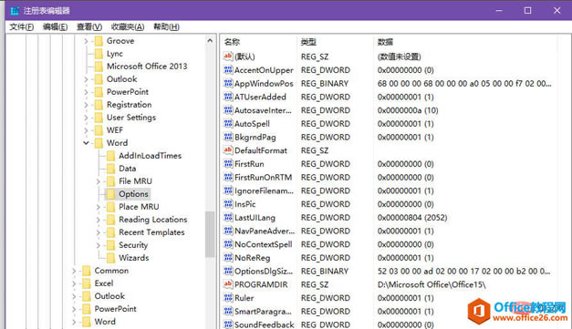The width and height of the screenshot is (572, 329).
Task: Click the SoundFeedback value icon
Action: pyautogui.click(x=228, y=324)
